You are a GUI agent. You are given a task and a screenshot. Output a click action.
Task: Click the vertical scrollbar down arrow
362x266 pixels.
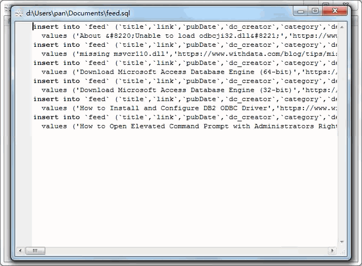[x=342, y=242]
